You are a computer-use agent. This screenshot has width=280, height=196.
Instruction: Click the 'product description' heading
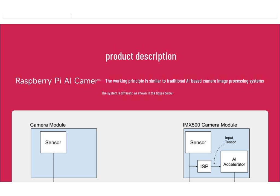pos(141,56)
